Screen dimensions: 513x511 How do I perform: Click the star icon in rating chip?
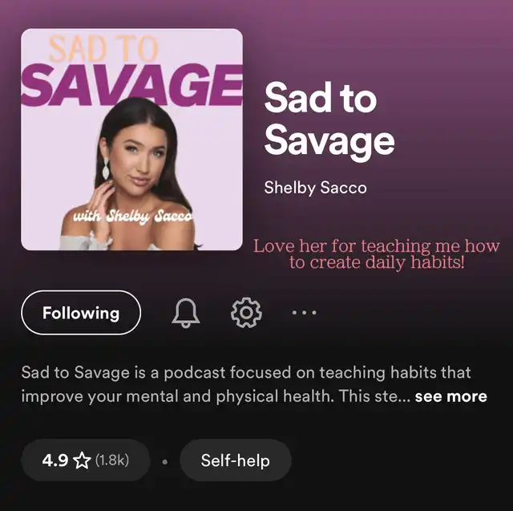click(x=82, y=460)
